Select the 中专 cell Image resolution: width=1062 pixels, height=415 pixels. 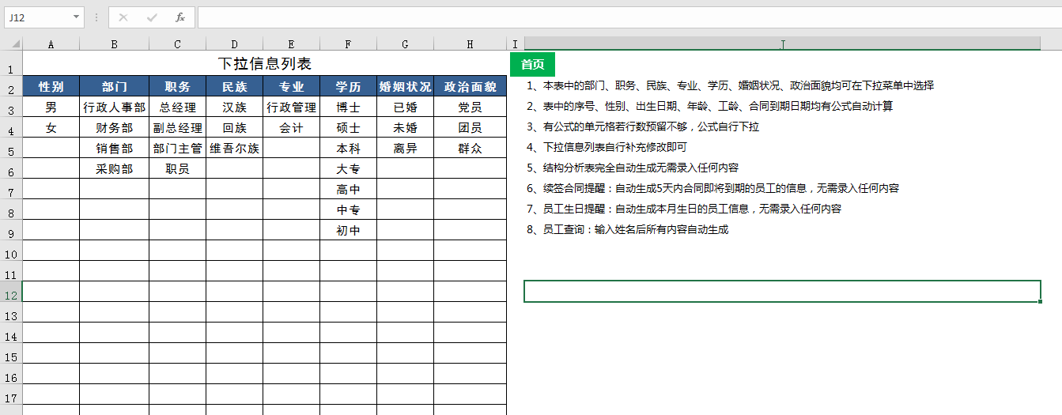(349, 209)
